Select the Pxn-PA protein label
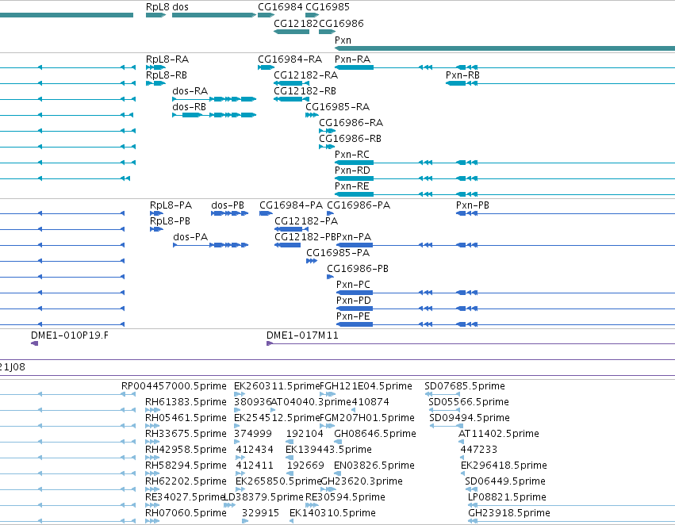 point(354,237)
